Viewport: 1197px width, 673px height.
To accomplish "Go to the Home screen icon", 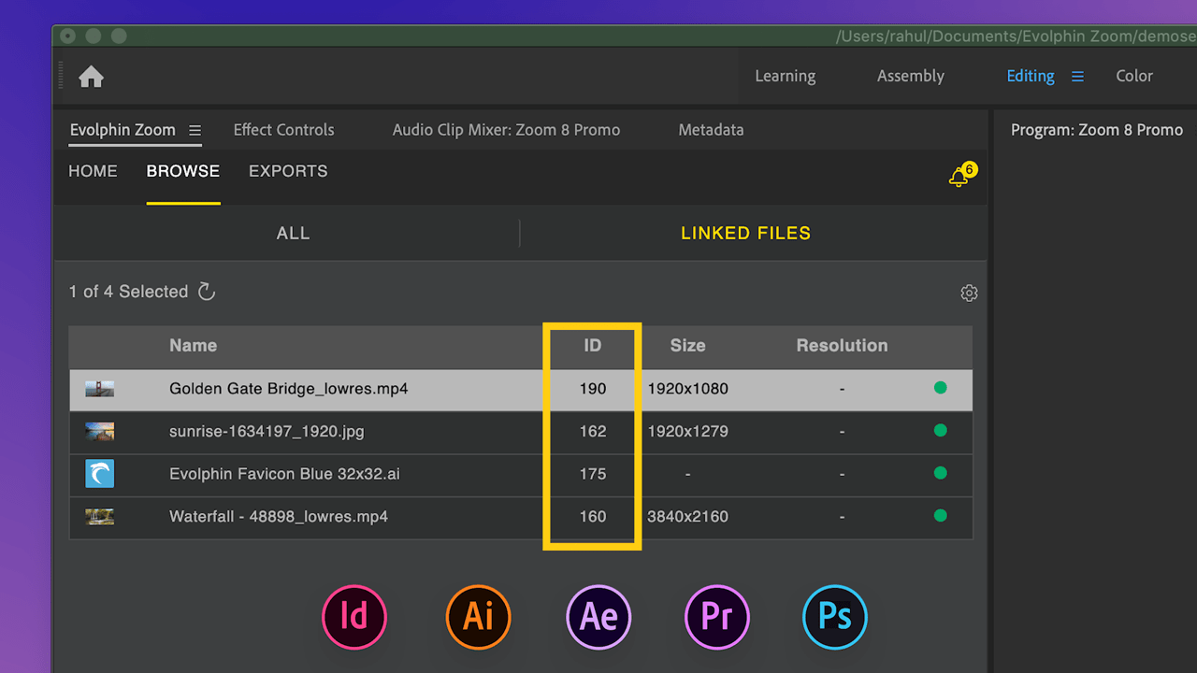I will (91, 77).
